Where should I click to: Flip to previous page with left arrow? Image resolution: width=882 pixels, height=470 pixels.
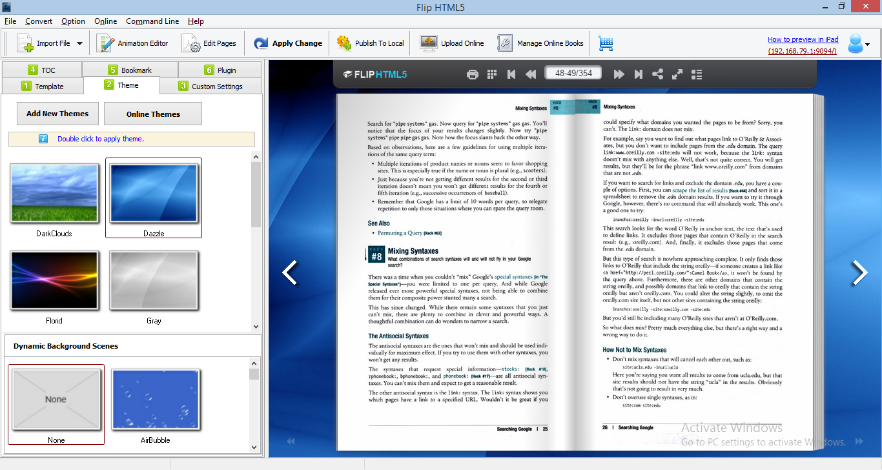290,272
